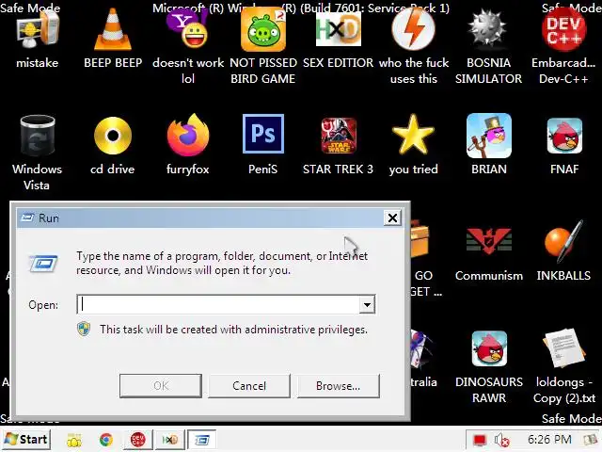Launch Chrome from the taskbar
This screenshot has height=452, width=602.
point(106,440)
